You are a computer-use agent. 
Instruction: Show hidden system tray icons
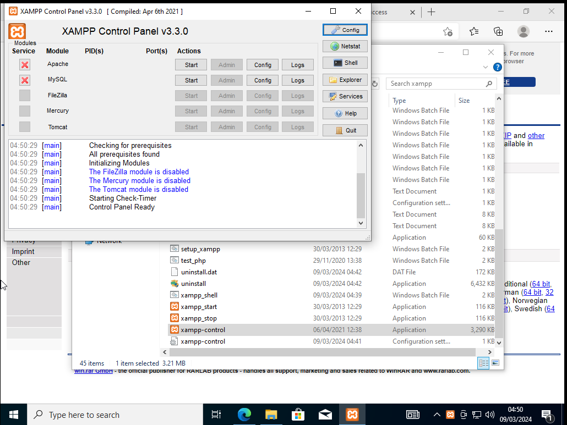pos(437,415)
